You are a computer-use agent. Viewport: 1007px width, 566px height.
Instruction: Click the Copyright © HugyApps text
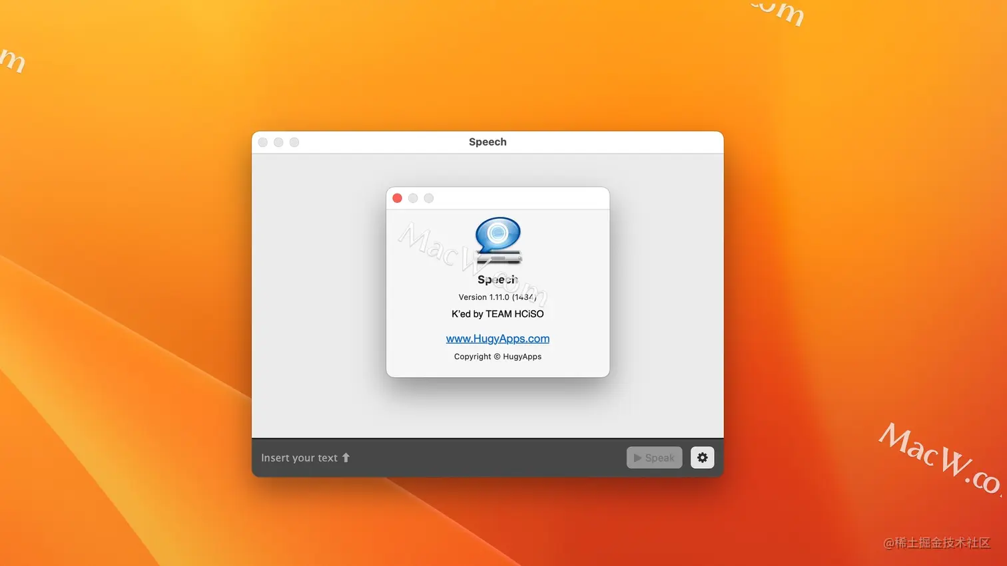498,356
